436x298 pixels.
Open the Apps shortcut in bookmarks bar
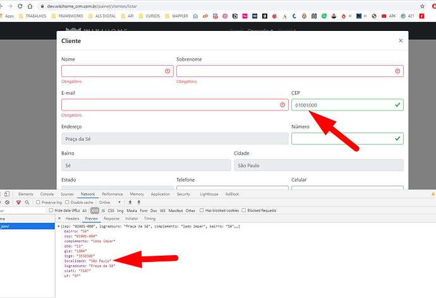[x=8, y=16]
